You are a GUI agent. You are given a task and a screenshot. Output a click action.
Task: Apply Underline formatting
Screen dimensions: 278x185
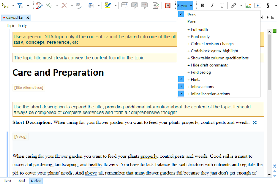point(222,6)
